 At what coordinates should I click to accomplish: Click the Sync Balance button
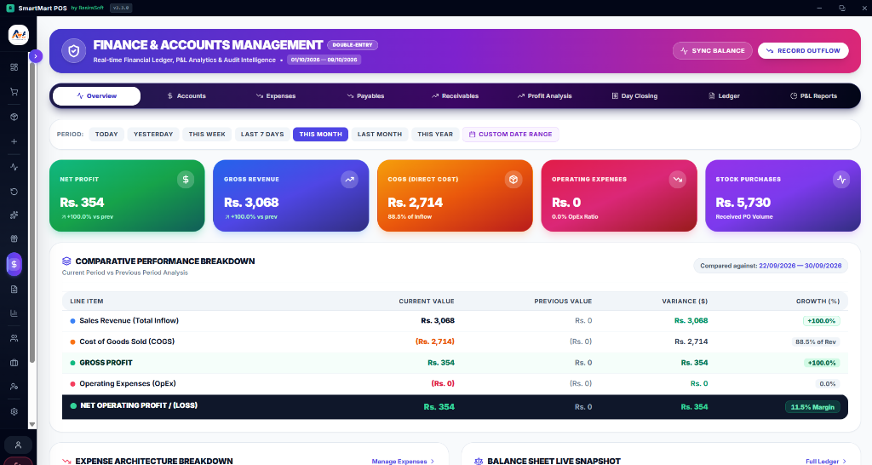point(713,50)
